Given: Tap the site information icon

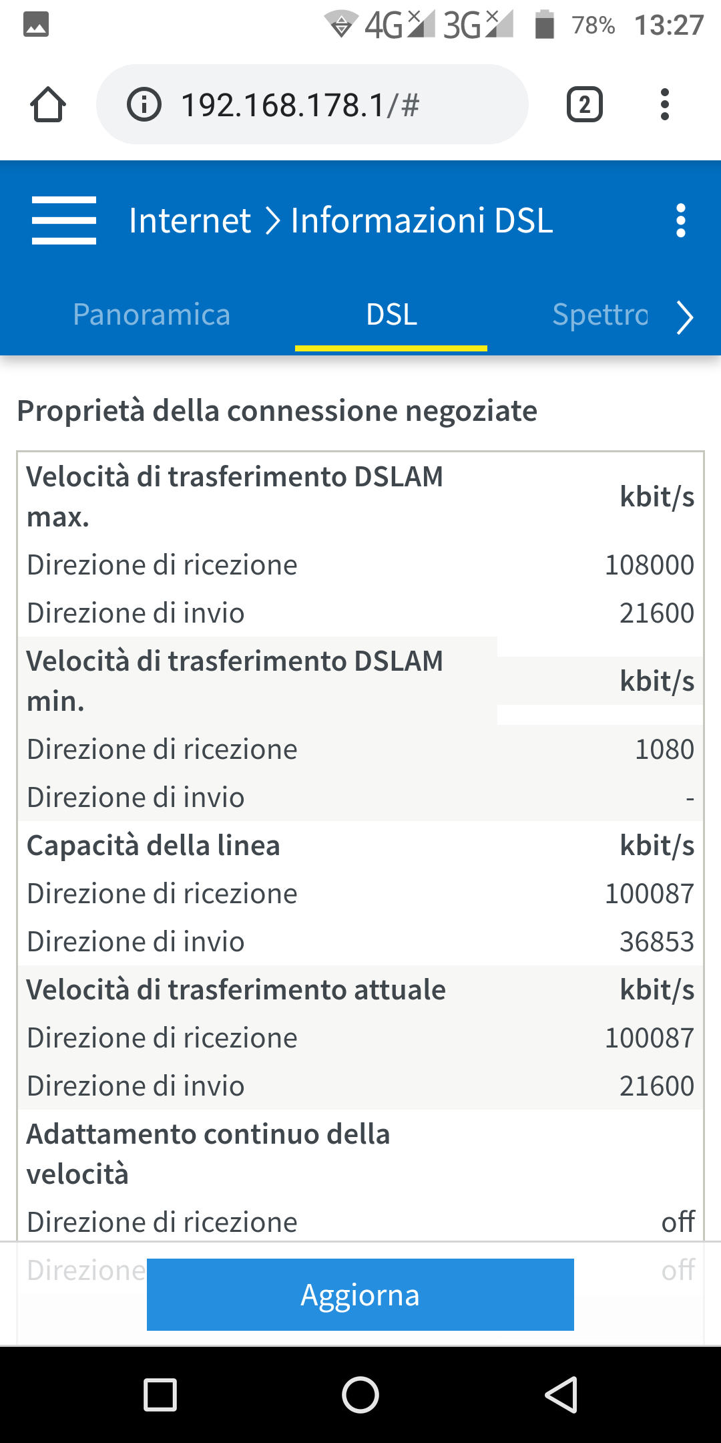Looking at the screenshot, I should coord(144,105).
